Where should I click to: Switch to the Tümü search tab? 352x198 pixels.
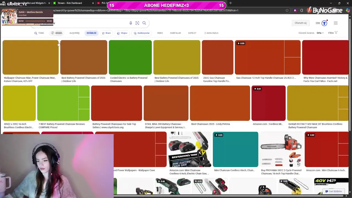[39, 33]
